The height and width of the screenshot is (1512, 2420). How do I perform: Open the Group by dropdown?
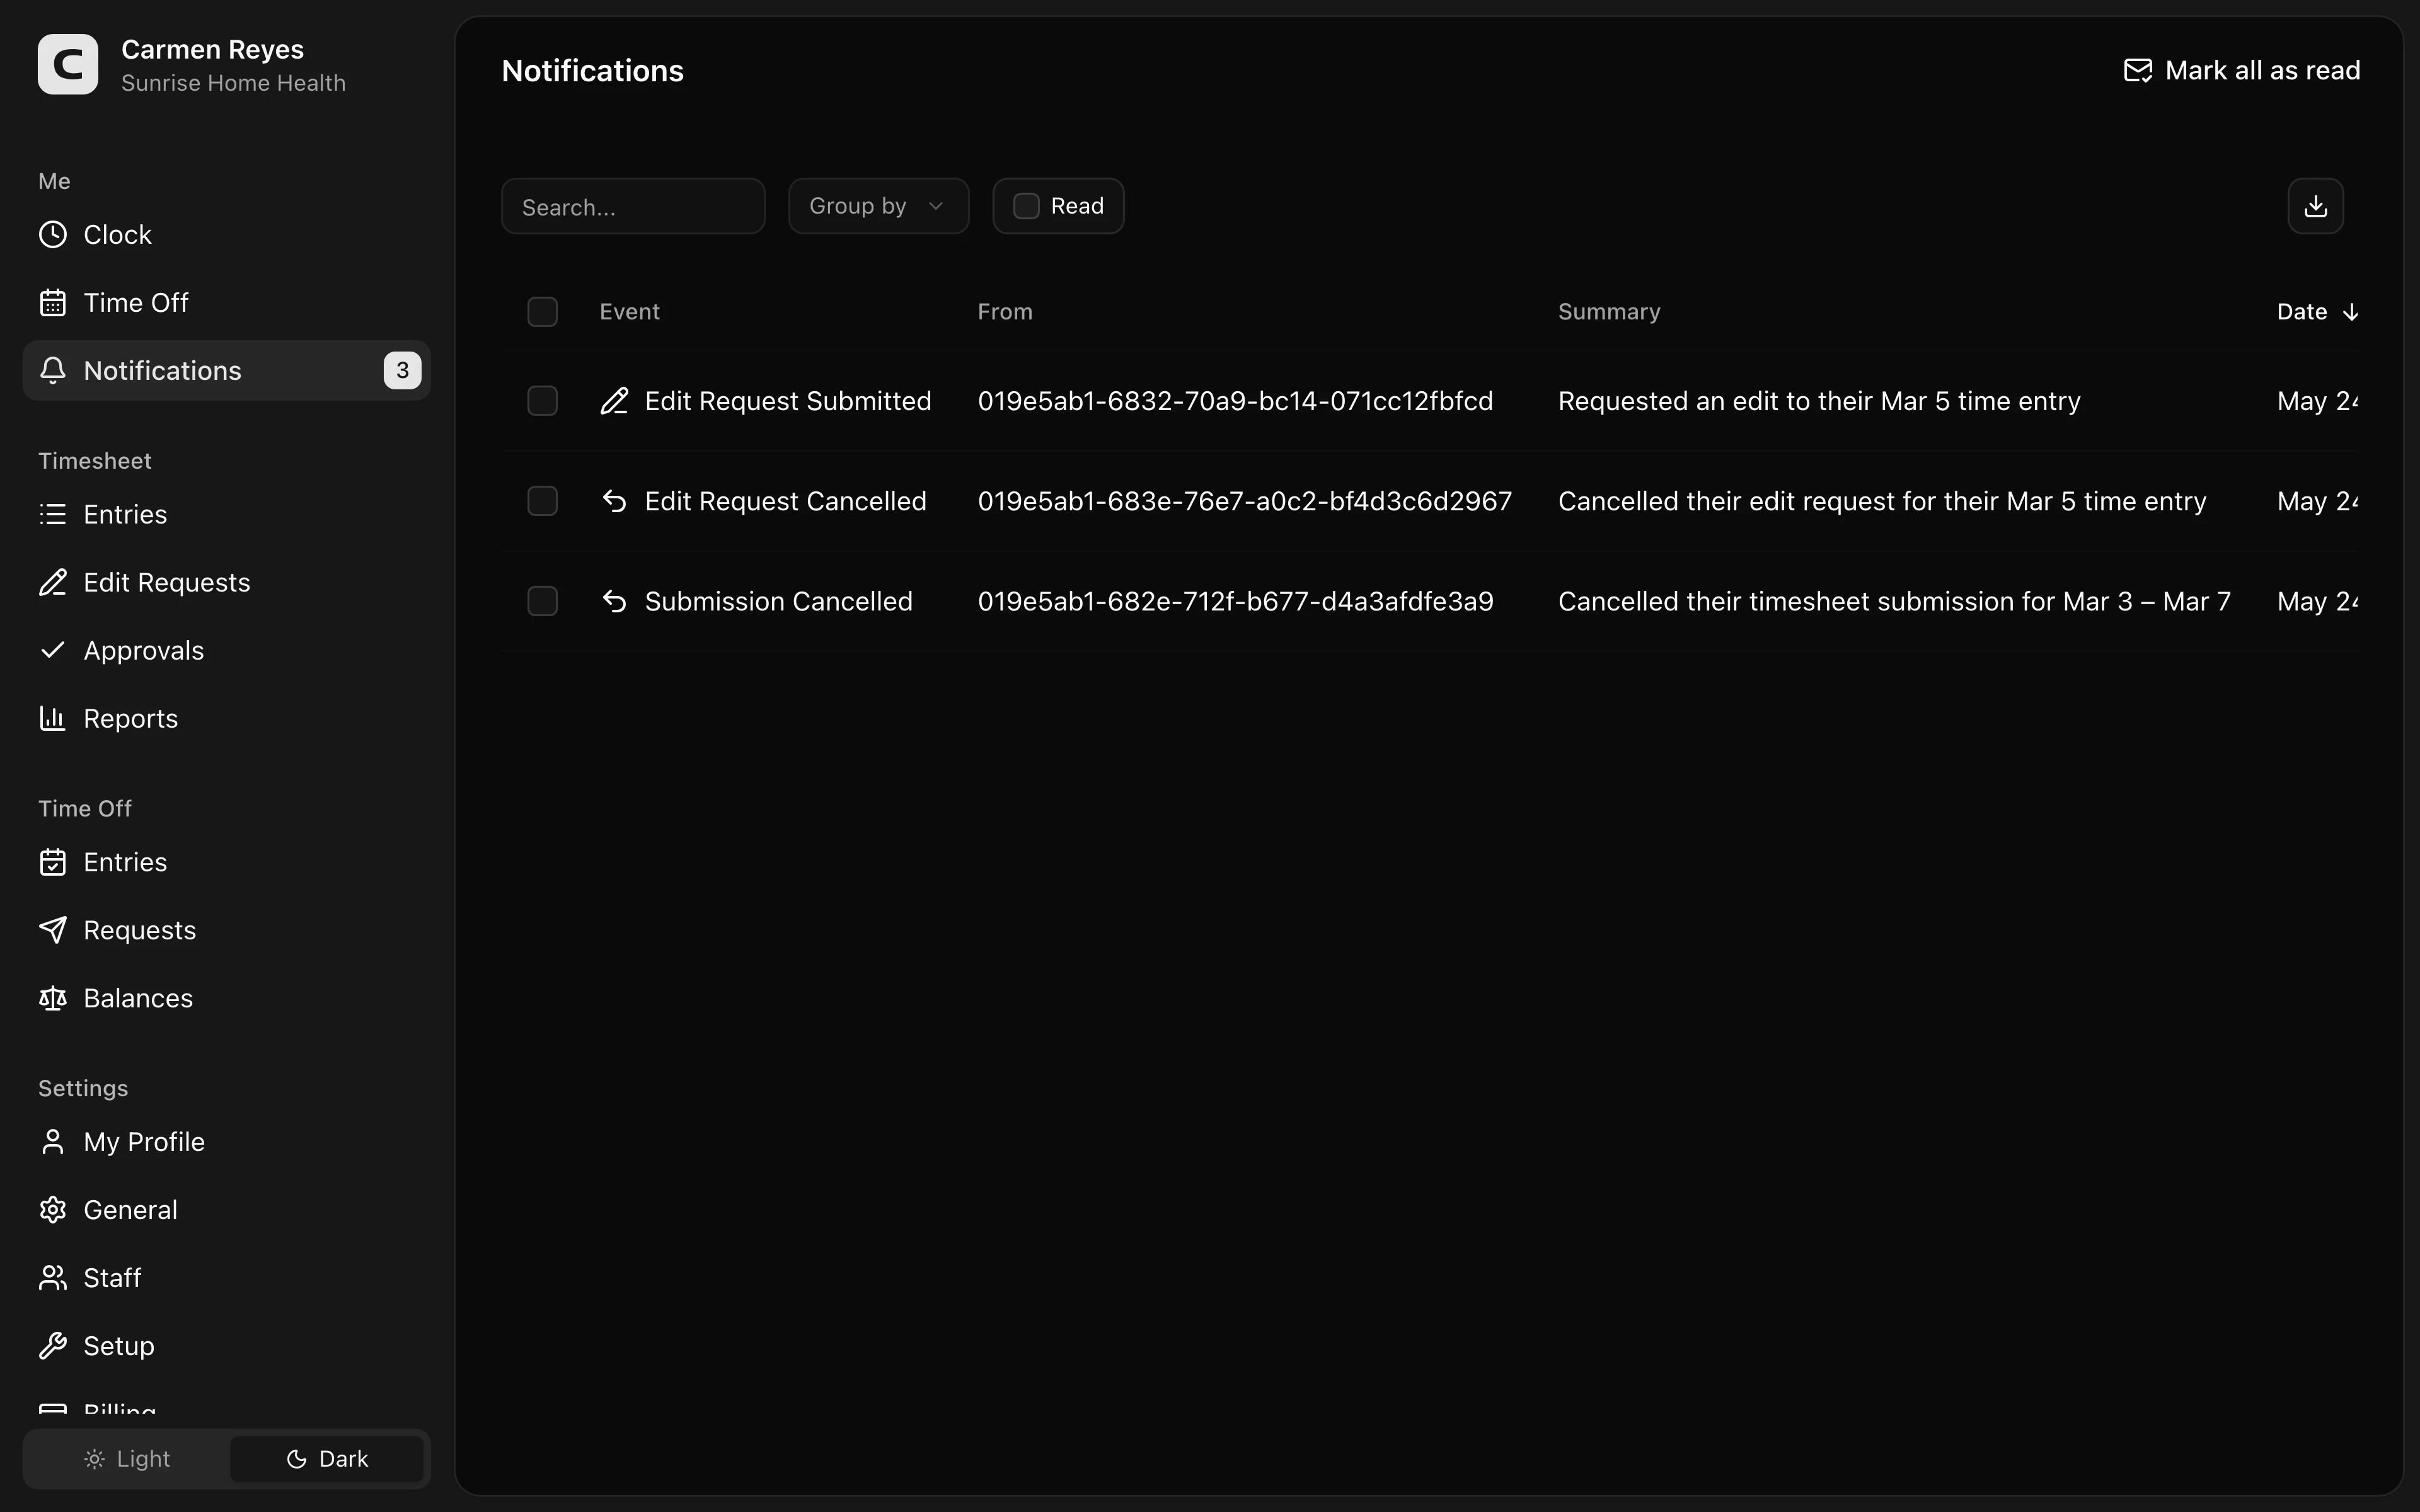pyautogui.click(x=878, y=206)
